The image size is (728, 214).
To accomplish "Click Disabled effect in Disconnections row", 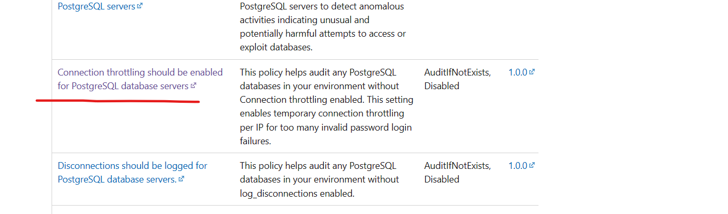I will tap(442, 179).
